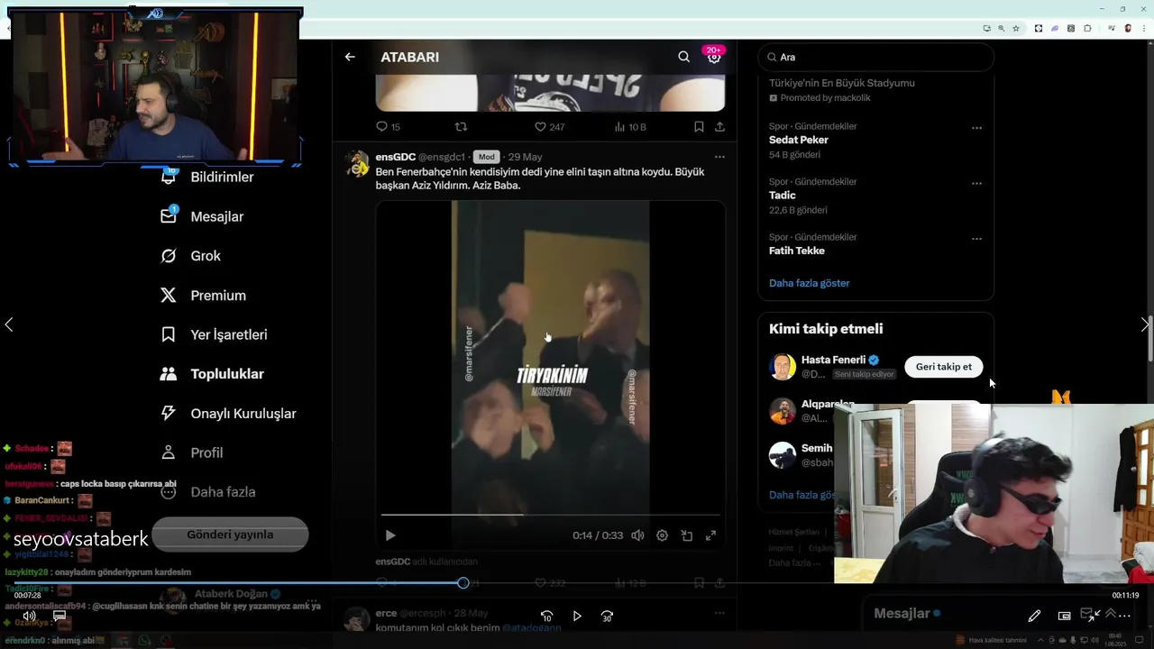Screen dimensions: 1154x649
Task: Open the ensGDC author avatar
Action: 358,164
